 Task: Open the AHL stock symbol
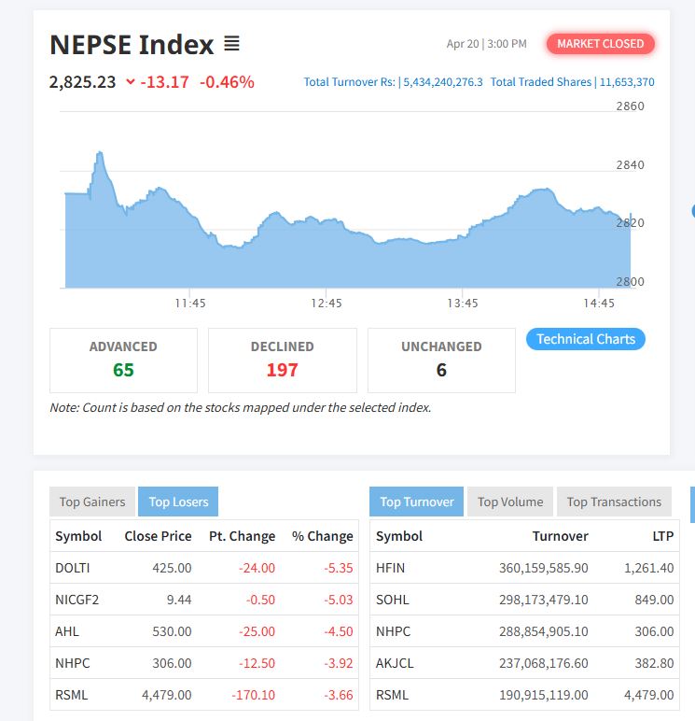[x=67, y=631]
